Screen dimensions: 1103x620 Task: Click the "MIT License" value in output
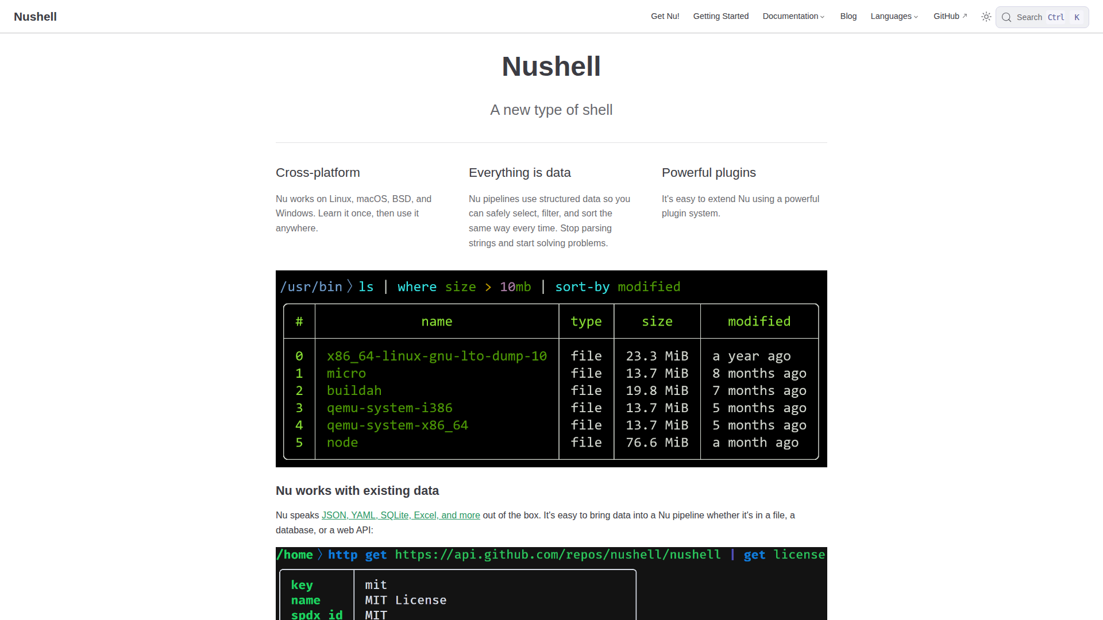tap(406, 600)
